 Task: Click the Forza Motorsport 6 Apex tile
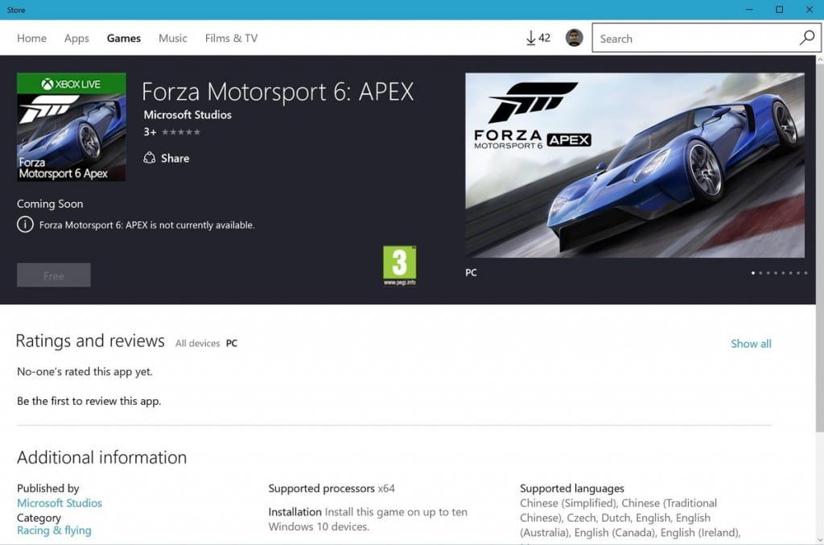[71, 127]
